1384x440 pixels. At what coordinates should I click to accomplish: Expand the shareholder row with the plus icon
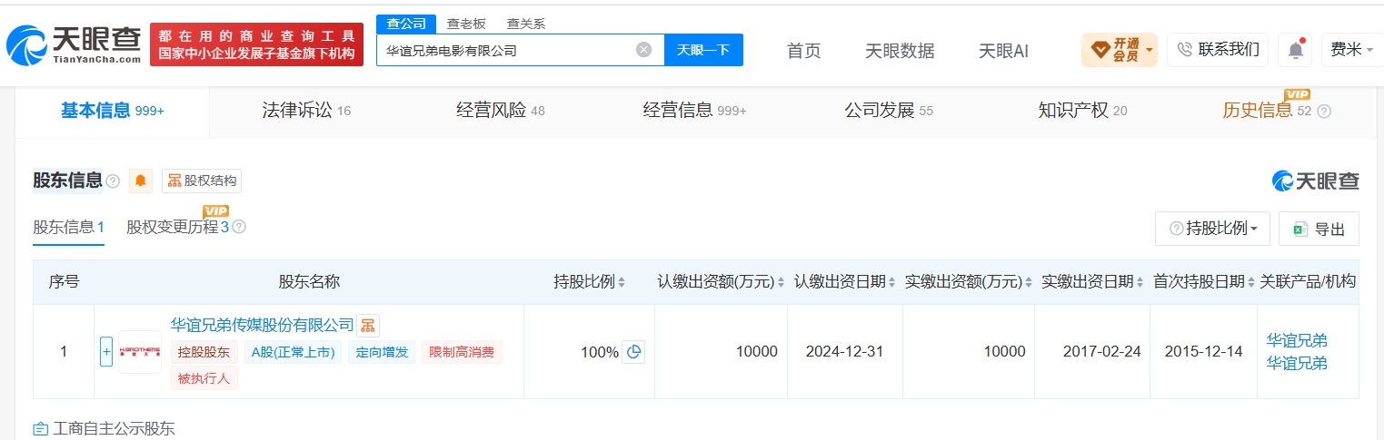pos(106,351)
